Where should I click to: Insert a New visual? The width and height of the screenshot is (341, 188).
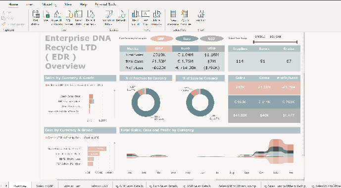pyautogui.click(x=136, y=18)
